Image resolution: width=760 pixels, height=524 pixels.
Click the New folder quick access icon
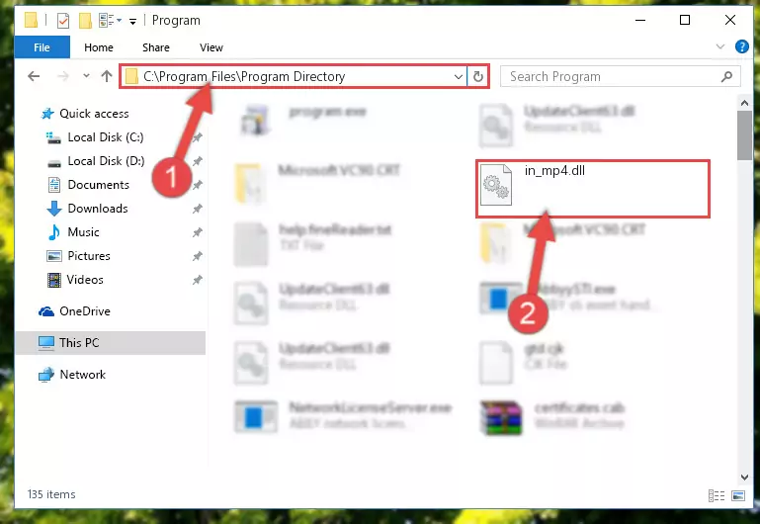(85, 21)
